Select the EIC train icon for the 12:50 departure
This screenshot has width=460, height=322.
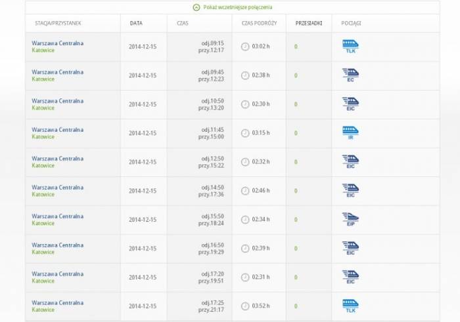tap(350, 161)
